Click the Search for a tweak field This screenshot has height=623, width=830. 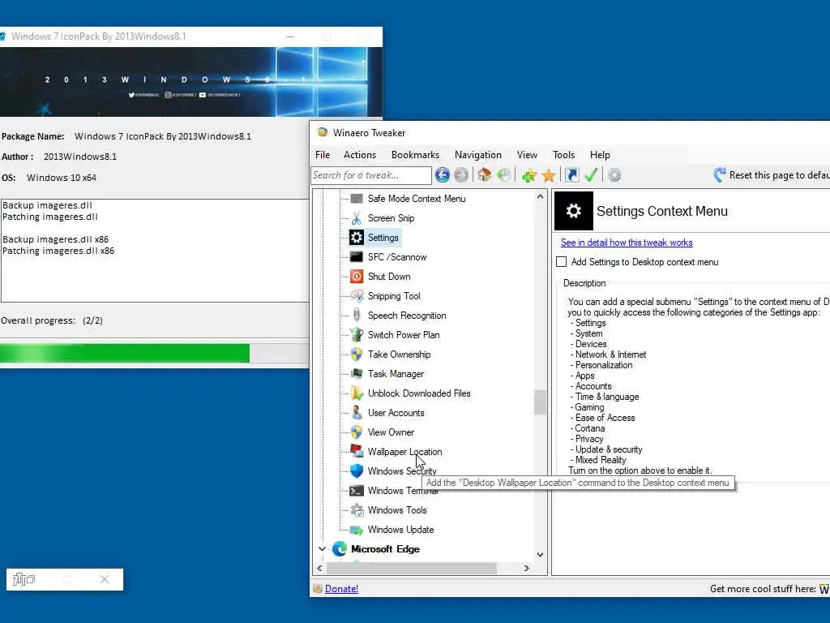[x=371, y=175]
